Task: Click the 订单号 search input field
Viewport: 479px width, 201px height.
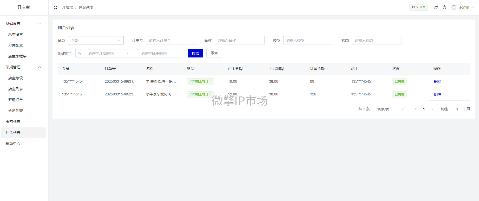Action: tap(171, 40)
